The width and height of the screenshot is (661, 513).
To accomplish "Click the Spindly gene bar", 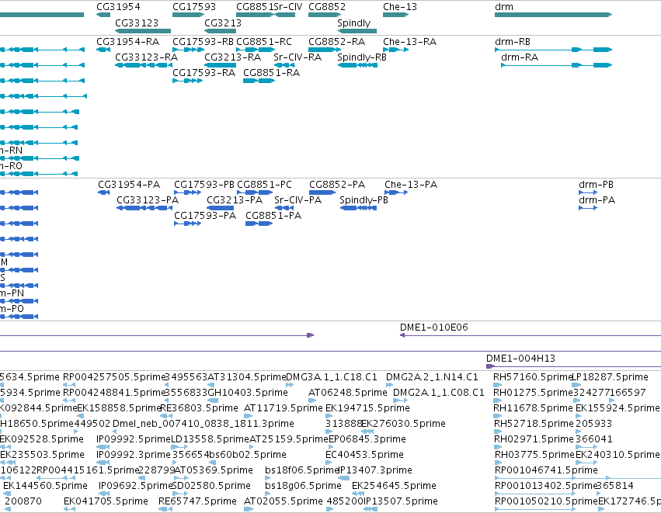I will [357, 31].
